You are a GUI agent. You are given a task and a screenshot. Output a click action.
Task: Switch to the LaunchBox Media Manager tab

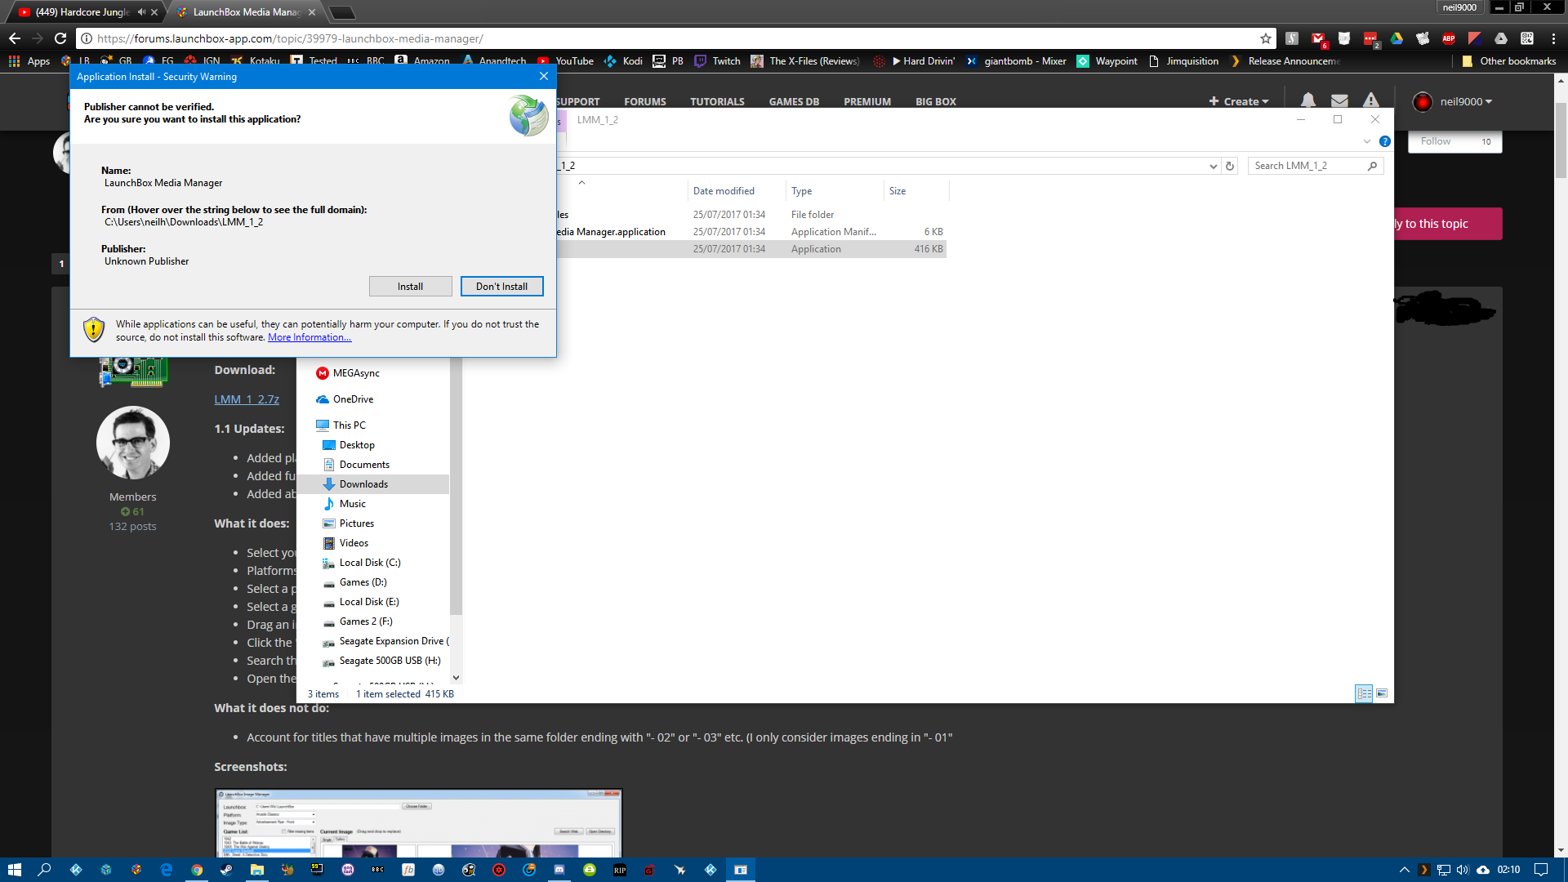pos(245,12)
